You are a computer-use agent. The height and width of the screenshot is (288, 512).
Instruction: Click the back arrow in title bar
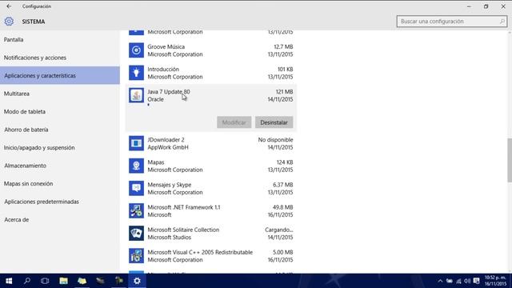[9, 6]
